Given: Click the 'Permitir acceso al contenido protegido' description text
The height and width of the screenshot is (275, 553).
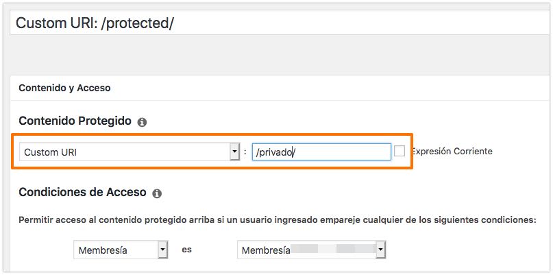Looking at the screenshot, I should pyautogui.click(x=278, y=220).
